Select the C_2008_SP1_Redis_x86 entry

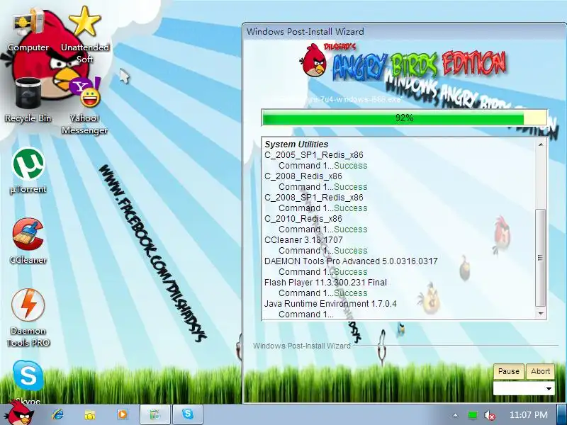click(x=313, y=198)
